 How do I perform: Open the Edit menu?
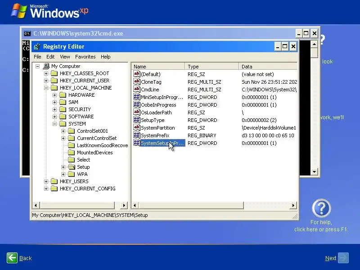point(50,57)
